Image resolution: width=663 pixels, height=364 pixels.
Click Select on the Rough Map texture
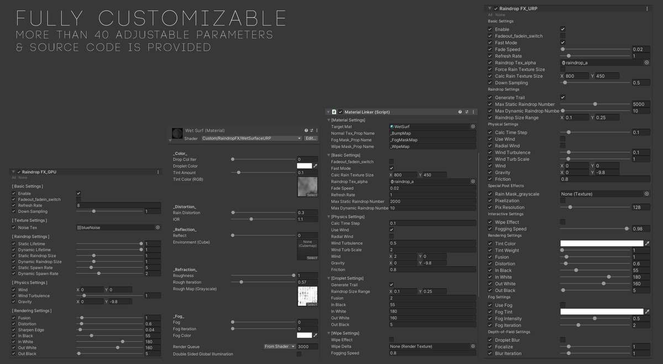click(x=312, y=304)
